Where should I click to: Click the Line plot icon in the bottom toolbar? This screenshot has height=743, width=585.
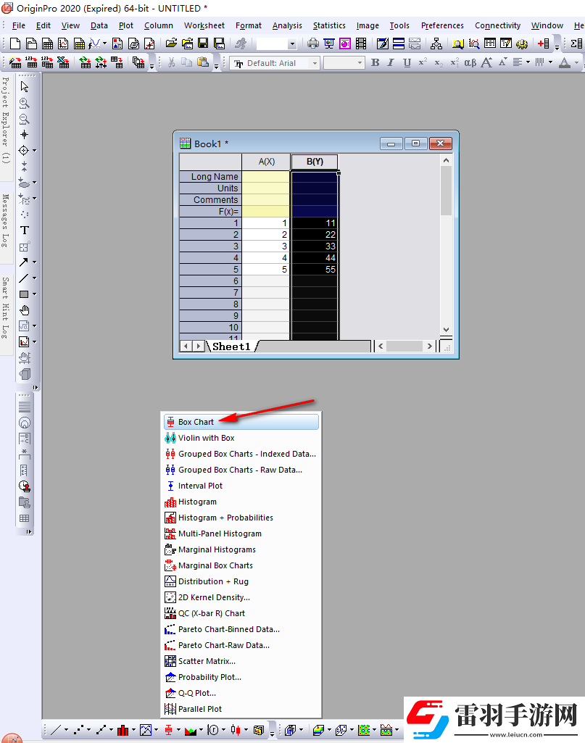tap(55, 729)
